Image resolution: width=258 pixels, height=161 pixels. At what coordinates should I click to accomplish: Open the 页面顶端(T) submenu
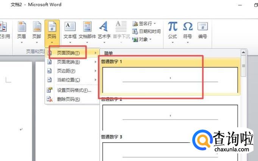[72, 53]
